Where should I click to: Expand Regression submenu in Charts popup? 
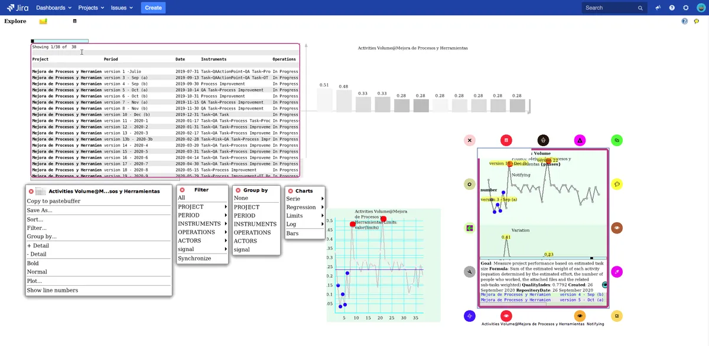tap(305, 207)
